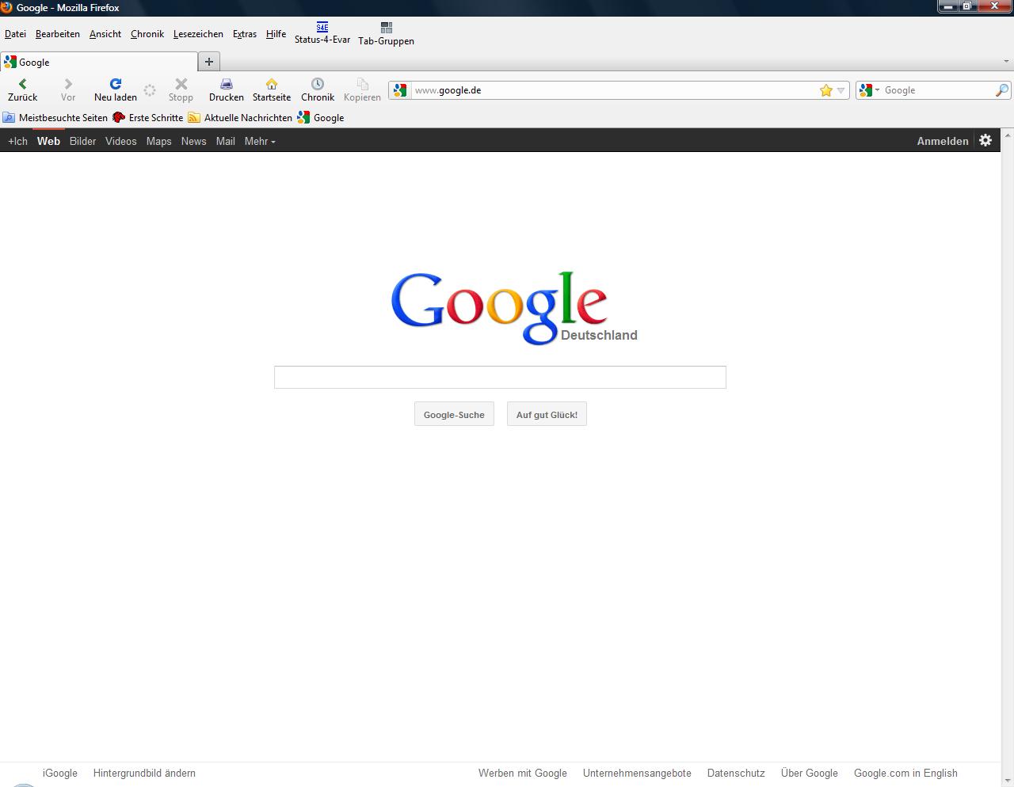Select Web in the Google bar
The width and height of the screenshot is (1014, 787).
point(48,141)
